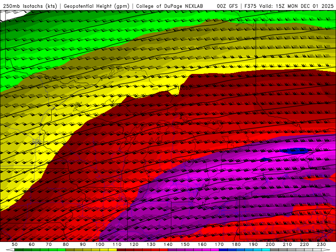This screenshot has width=336, height=252.
Task: Click the small blue jet core maximum on map
Action: [295, 151]
